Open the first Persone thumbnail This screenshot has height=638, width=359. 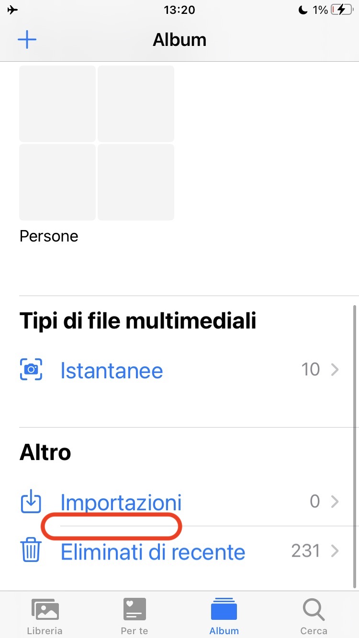click(57, 104)
